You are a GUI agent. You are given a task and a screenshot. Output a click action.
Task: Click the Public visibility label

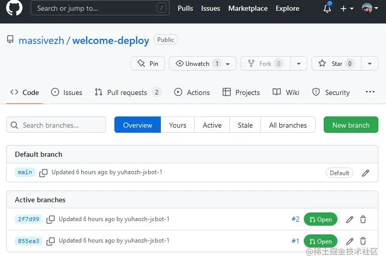(165, 40)
